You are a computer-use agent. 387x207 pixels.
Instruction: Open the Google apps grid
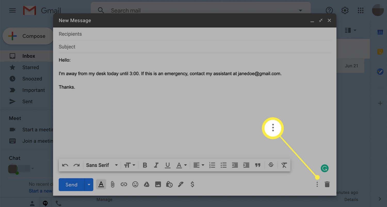pyautogui.click(x=361, y=11)
